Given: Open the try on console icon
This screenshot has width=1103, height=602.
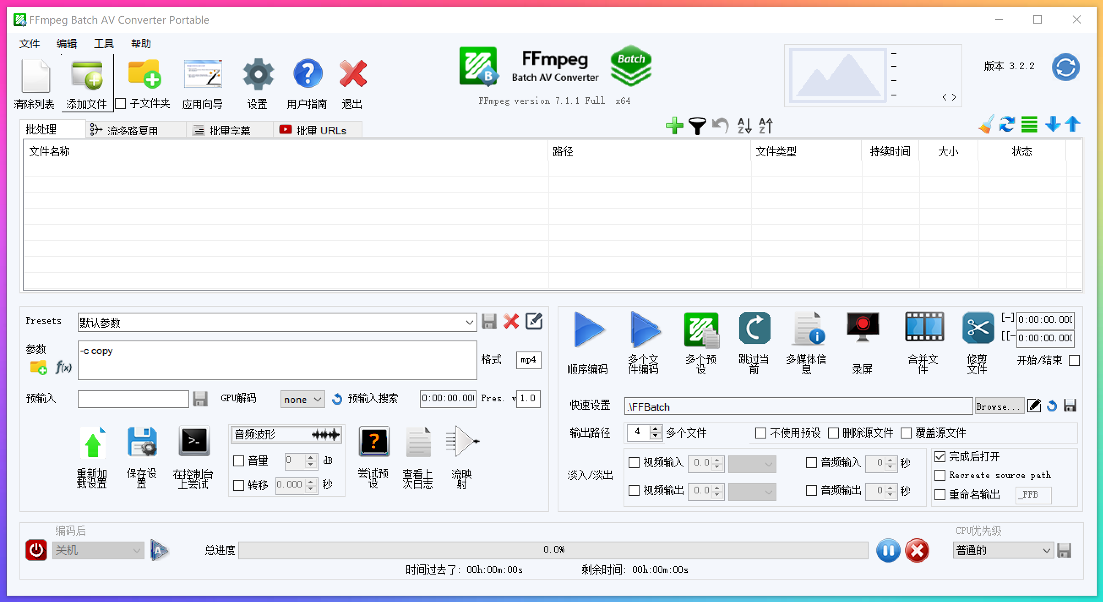Looking at the screenshot, I should tap(194, 441).
